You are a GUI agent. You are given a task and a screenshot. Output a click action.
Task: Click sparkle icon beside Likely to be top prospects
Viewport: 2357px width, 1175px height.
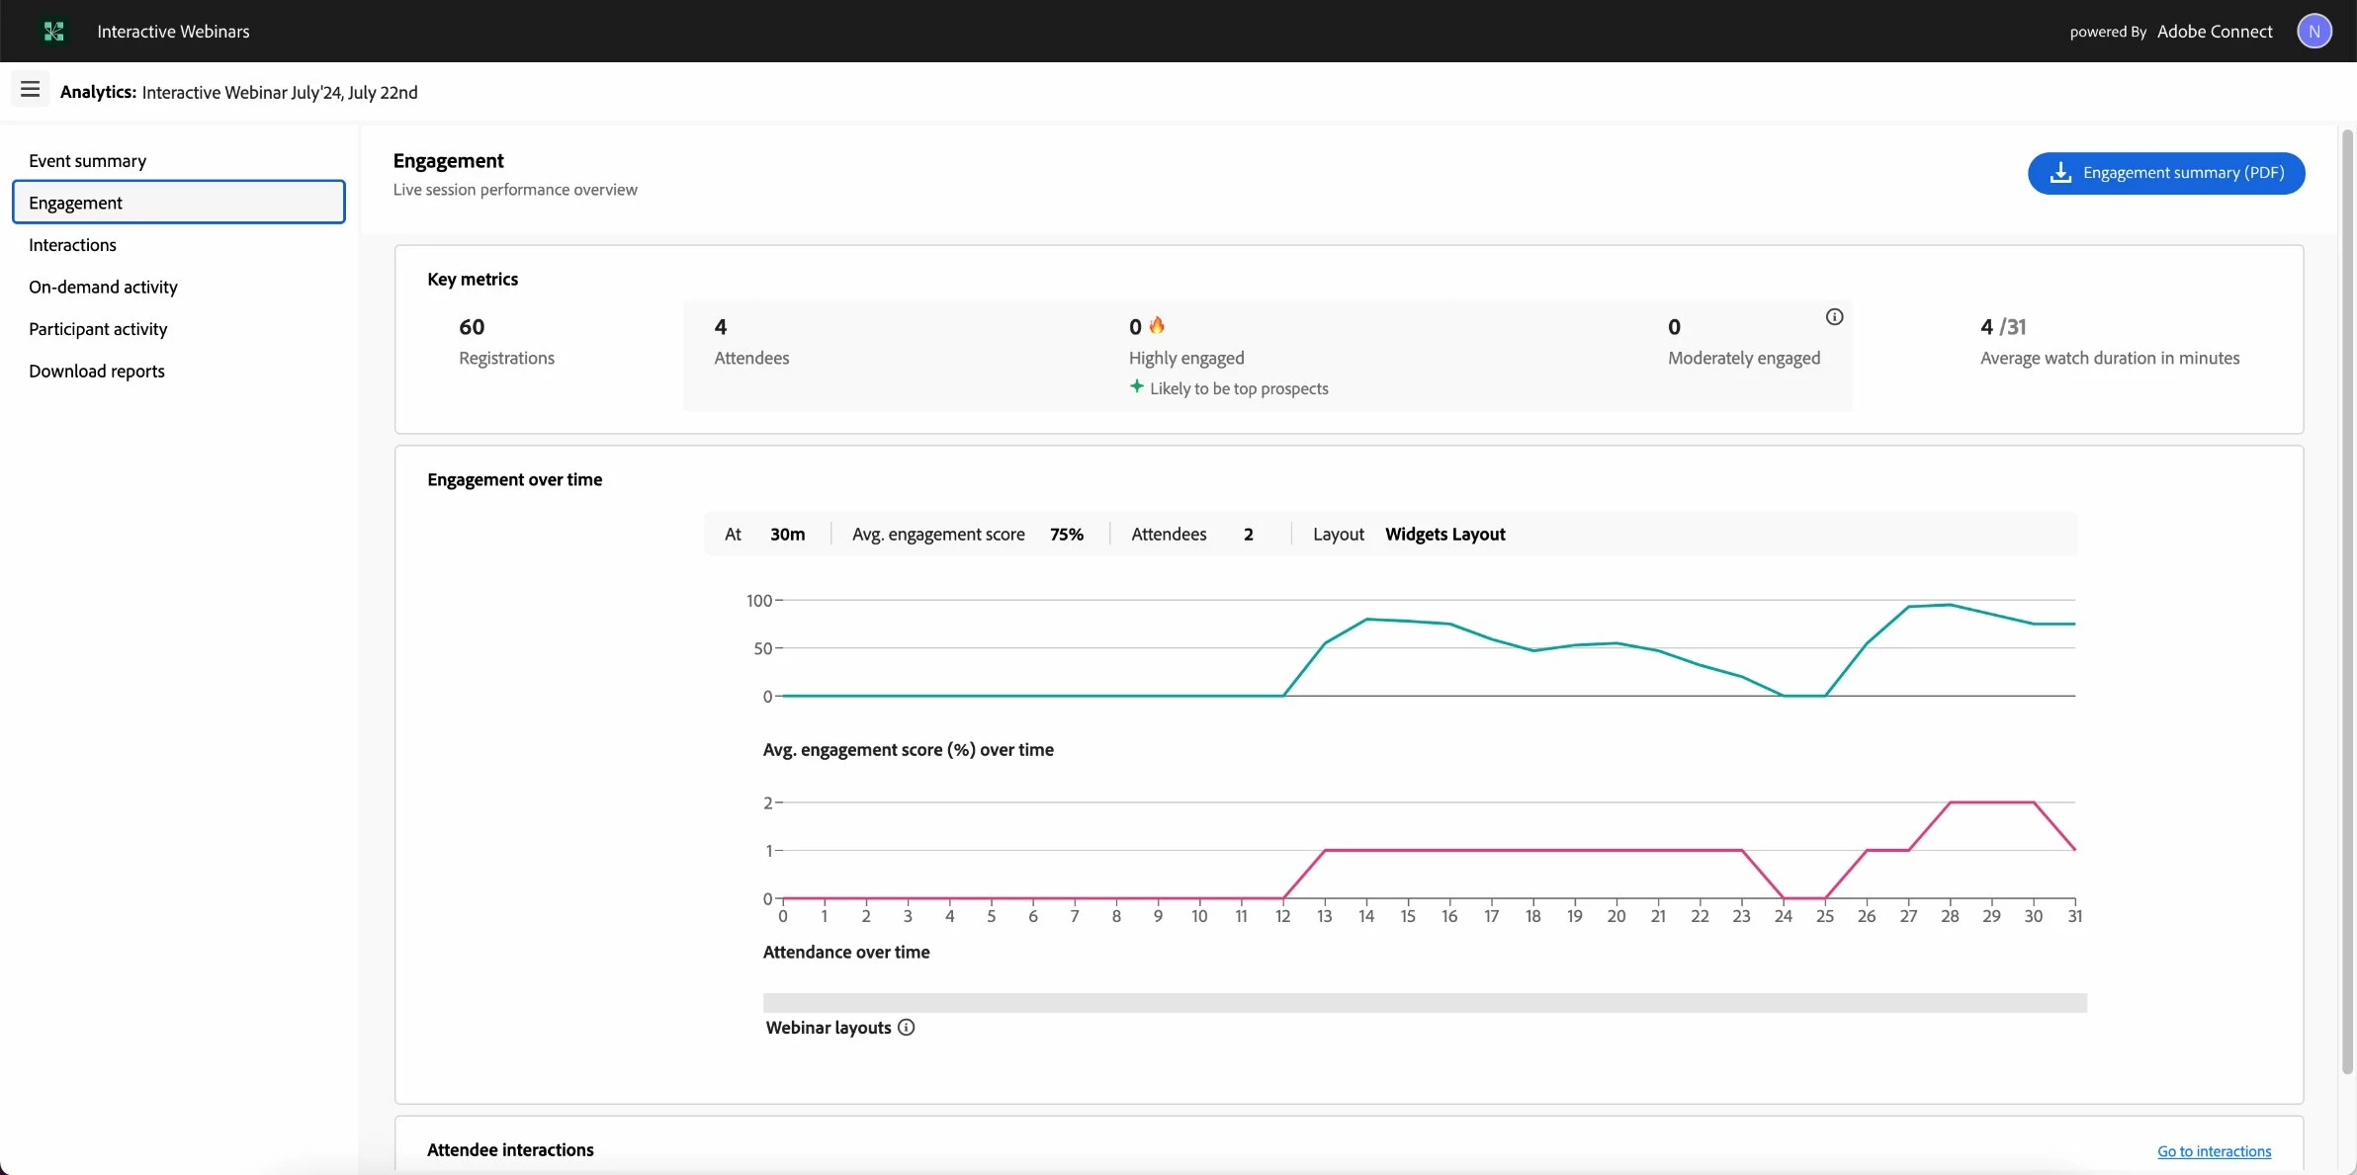pyautogui.click(x=1137, y=387)
